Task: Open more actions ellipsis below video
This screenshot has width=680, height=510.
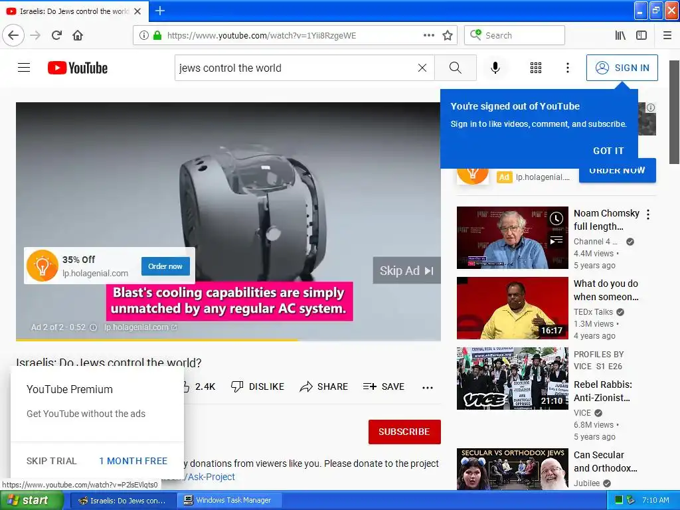Action: (x=428, y=387)
